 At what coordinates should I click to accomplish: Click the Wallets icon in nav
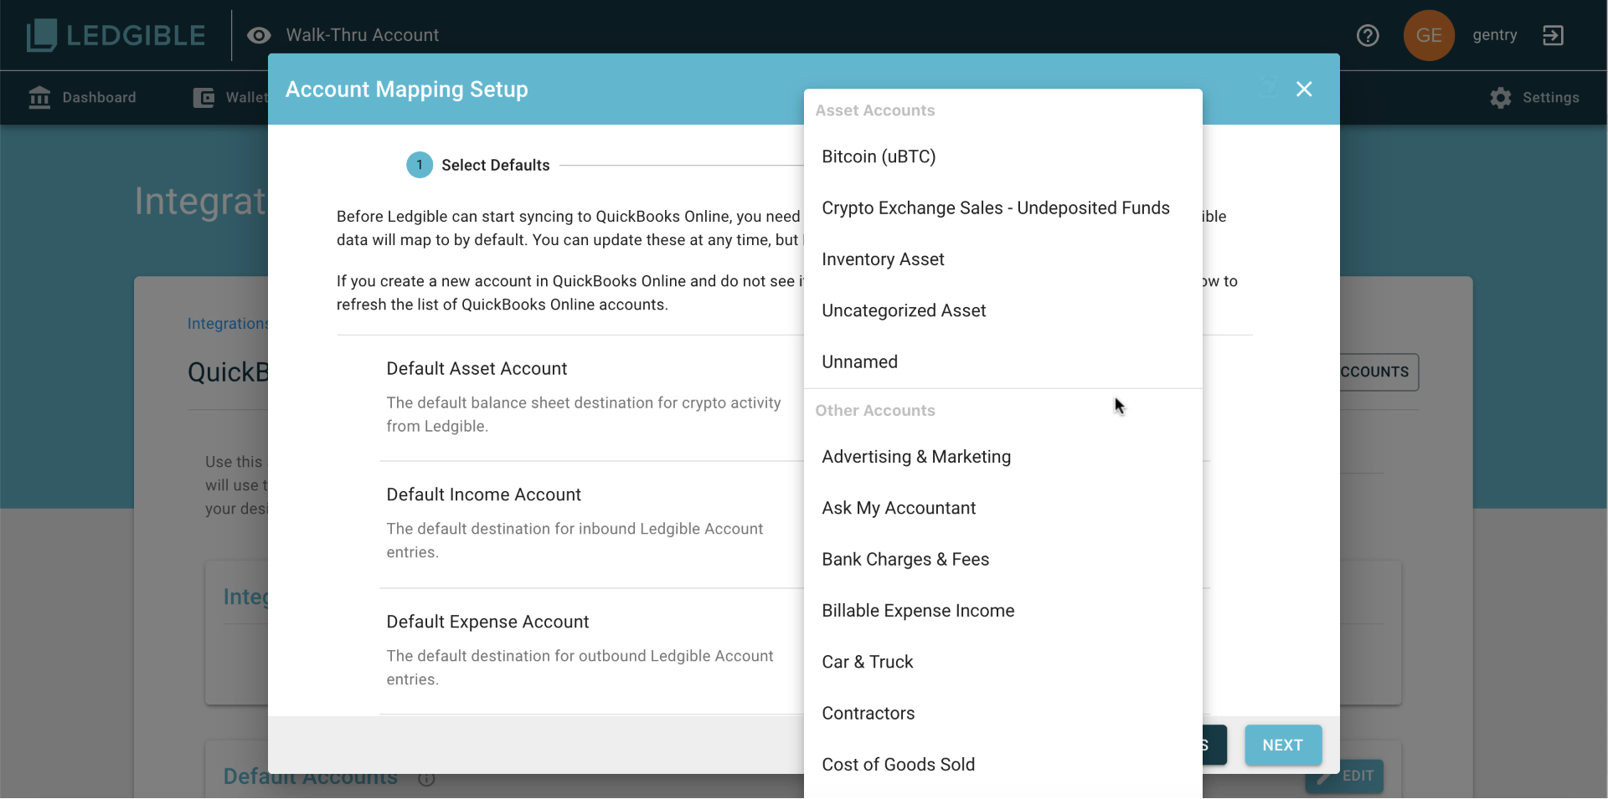click(204, 98)
